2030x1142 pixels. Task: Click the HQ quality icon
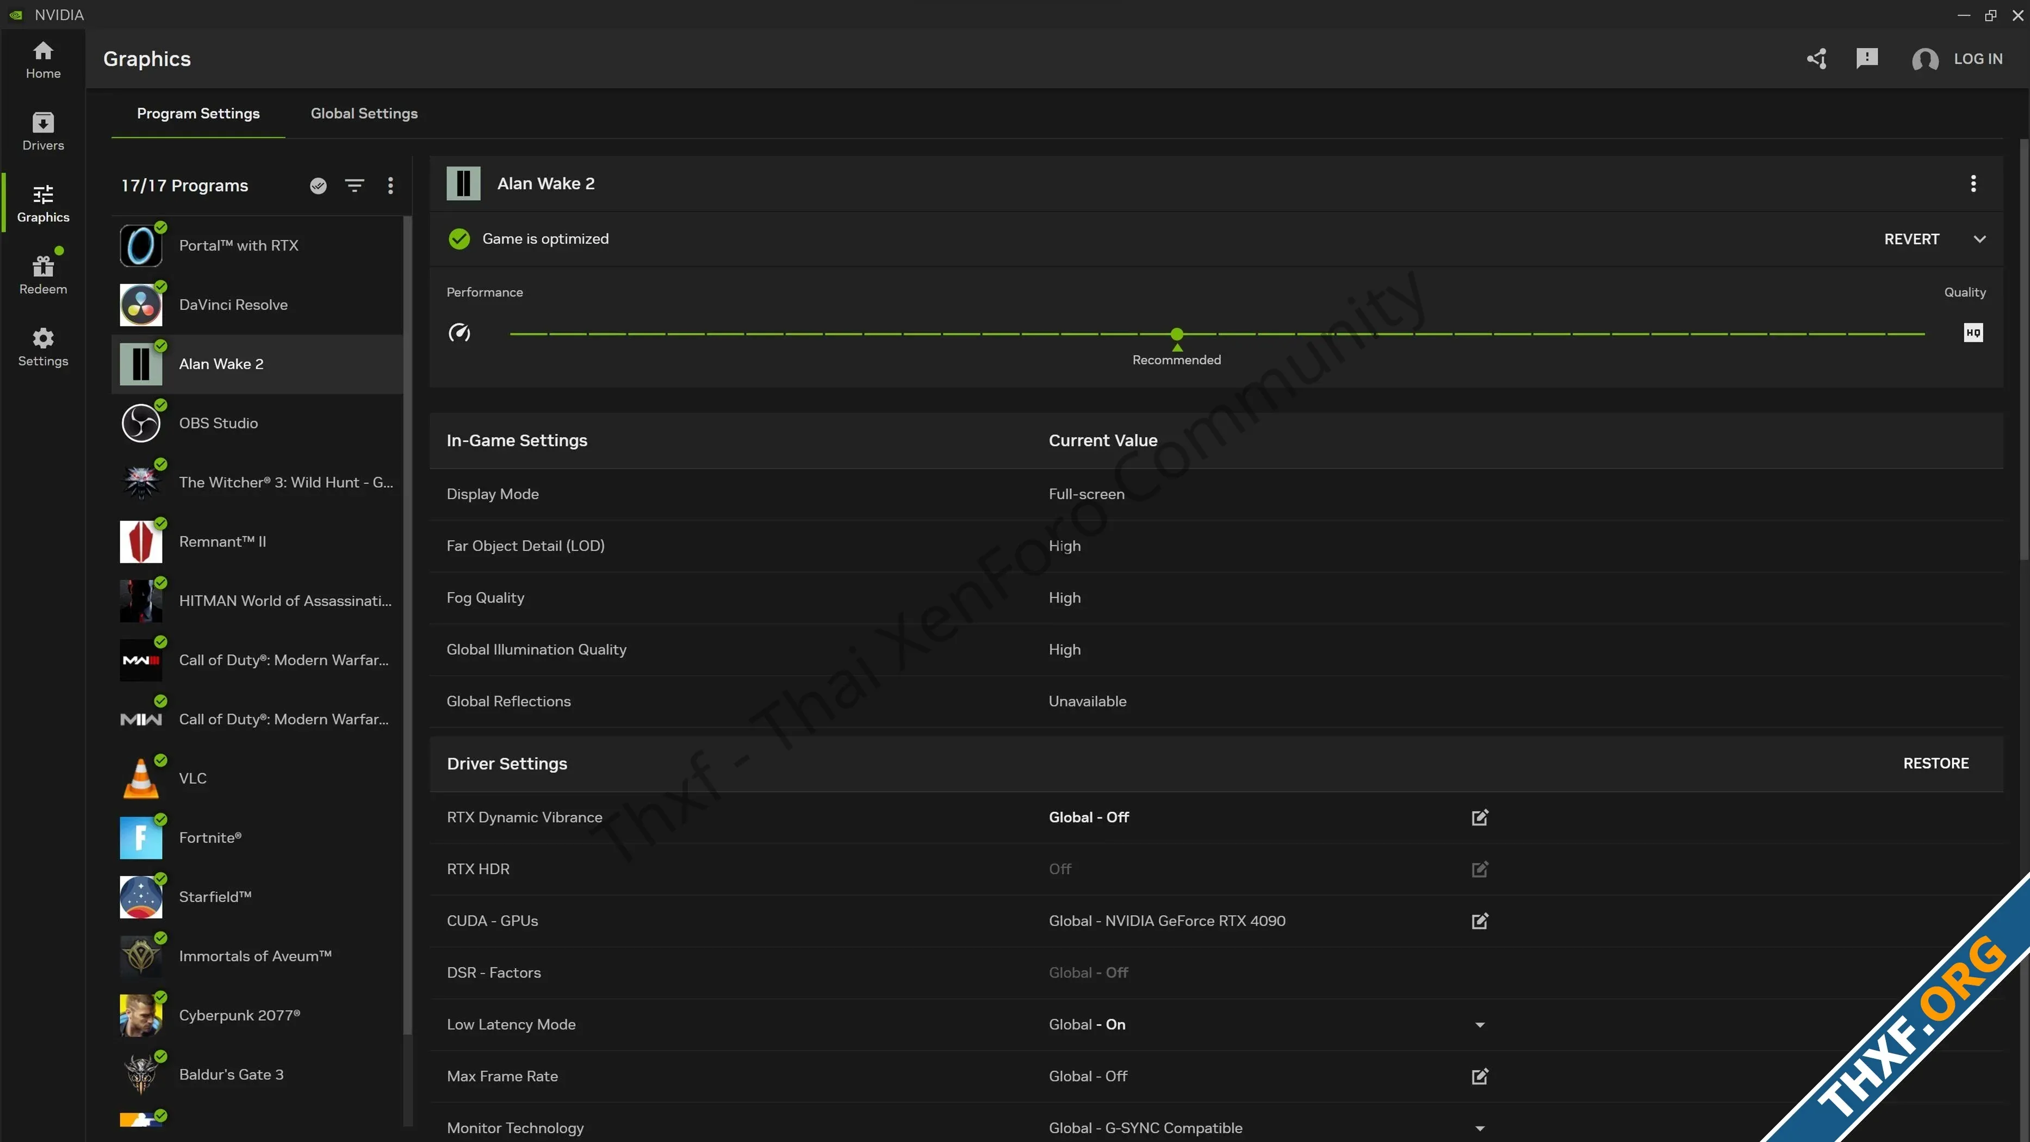(1973, 333)
